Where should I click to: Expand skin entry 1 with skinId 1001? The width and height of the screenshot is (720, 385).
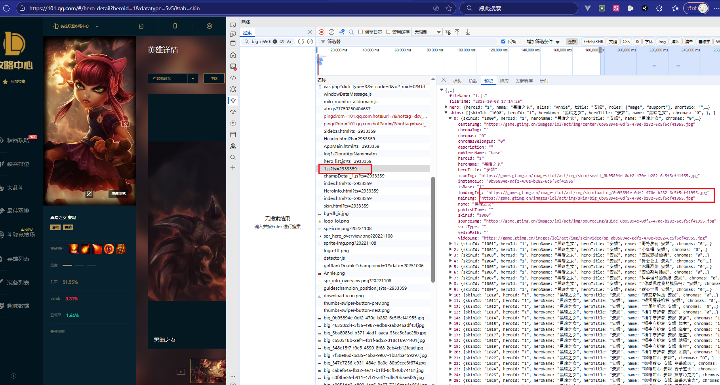(450, 243)
